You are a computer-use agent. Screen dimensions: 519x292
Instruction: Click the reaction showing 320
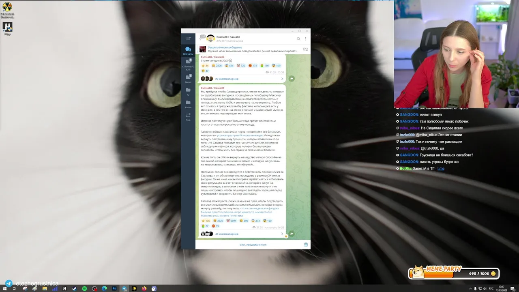241,65
